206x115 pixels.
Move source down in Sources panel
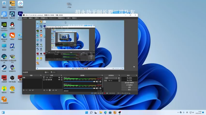56,90
